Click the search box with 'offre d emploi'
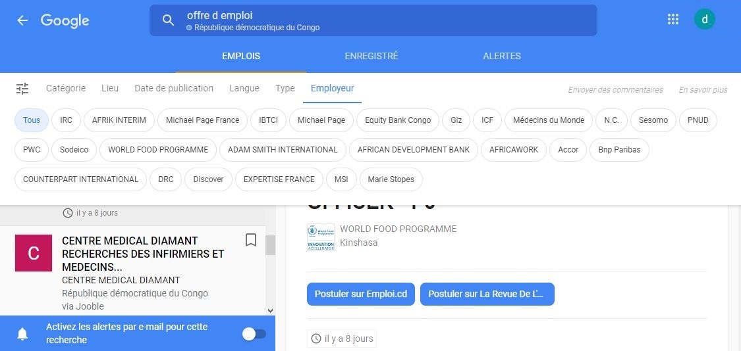 pos(373,20)
